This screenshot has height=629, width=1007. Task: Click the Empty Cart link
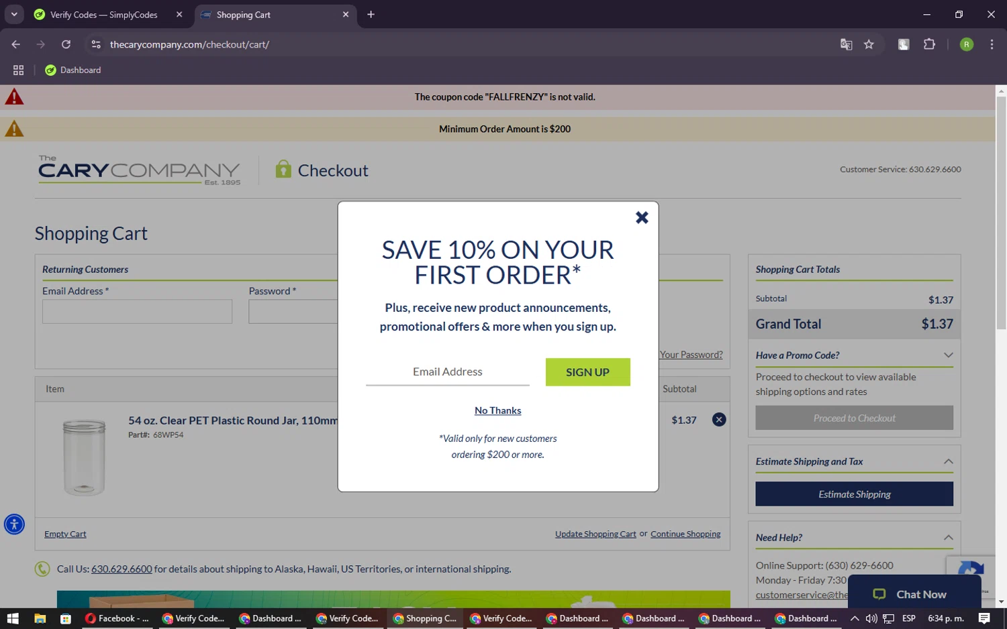click(x=65, y=534)
